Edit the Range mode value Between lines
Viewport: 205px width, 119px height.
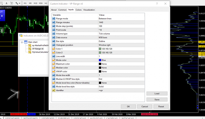tap(105, 19)
